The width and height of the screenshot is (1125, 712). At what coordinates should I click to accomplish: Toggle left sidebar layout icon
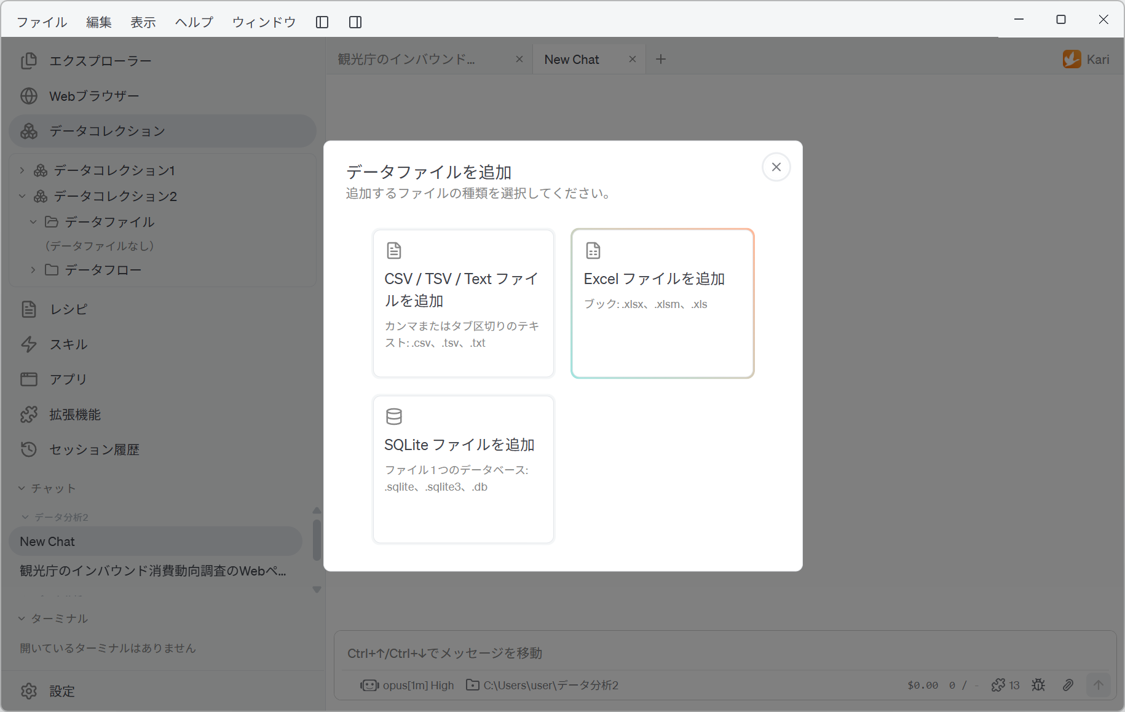[322, 22]
